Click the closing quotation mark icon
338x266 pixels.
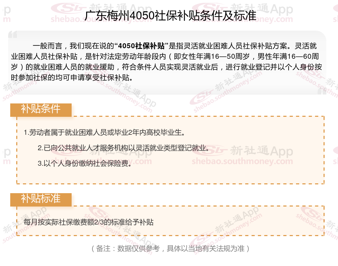point(322,91)
